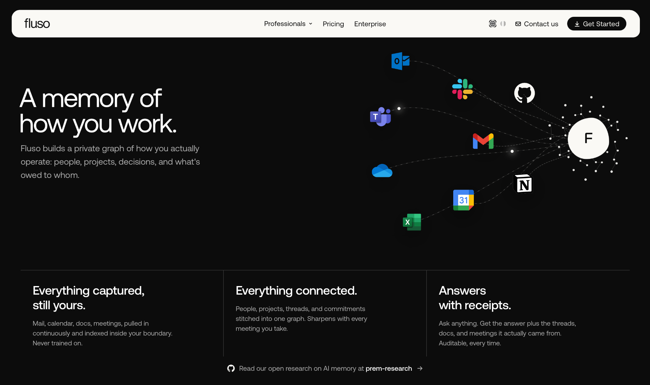Click the Microsoft Teams icon

[380, 116]
